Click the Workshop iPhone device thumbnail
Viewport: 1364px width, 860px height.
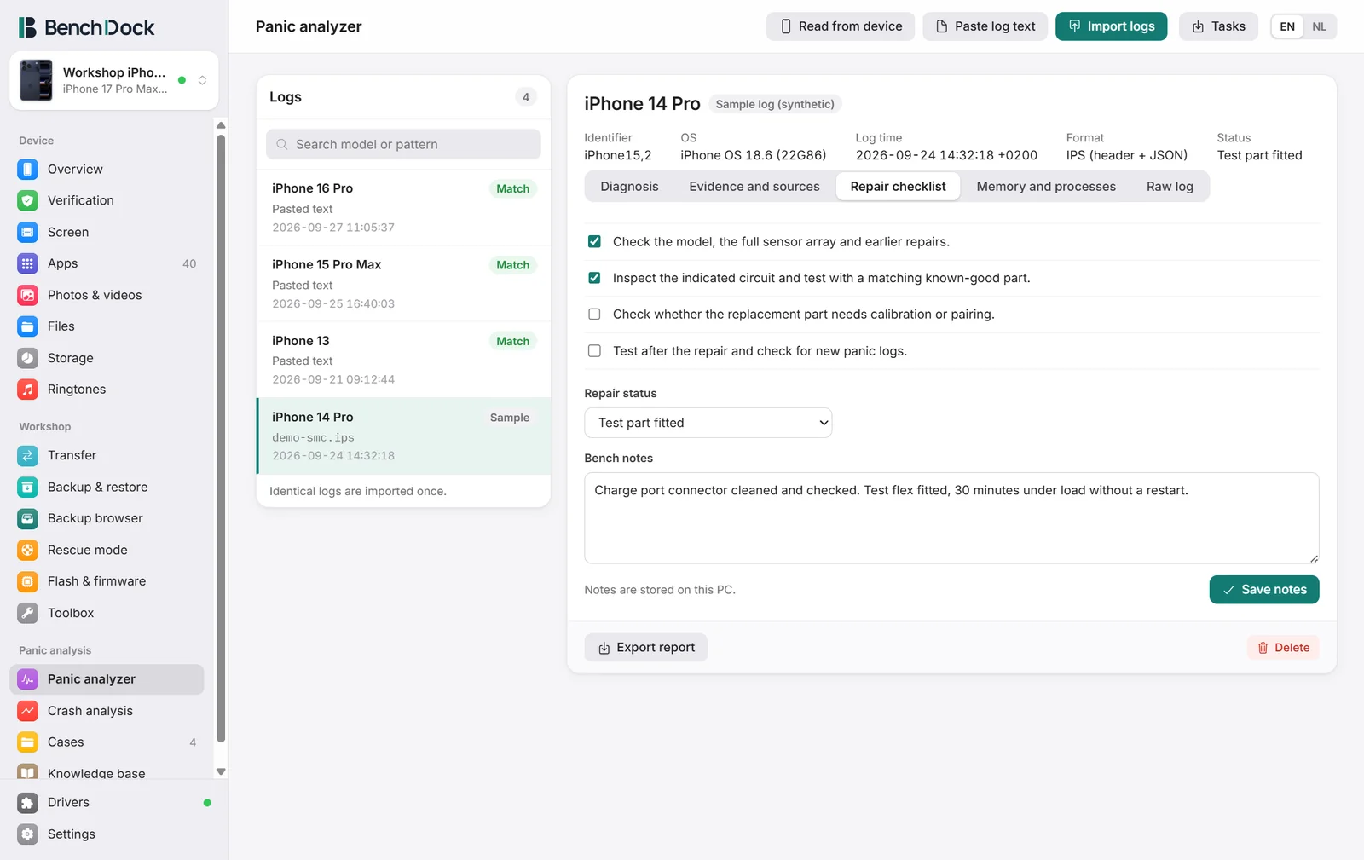36,80
